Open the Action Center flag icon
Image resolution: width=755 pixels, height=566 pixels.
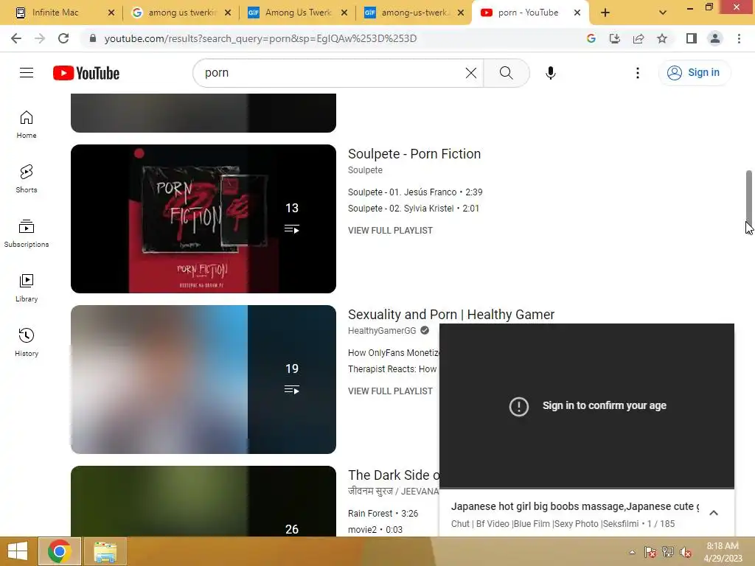tap(650, 552)
